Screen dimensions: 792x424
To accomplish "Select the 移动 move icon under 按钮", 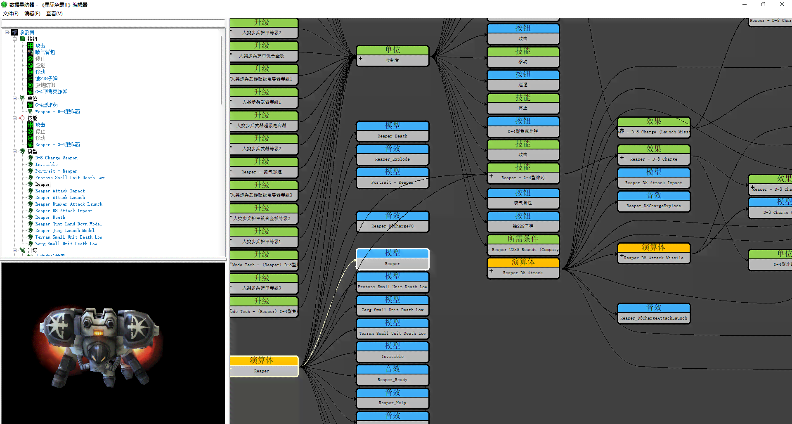I will coord(30,72).
